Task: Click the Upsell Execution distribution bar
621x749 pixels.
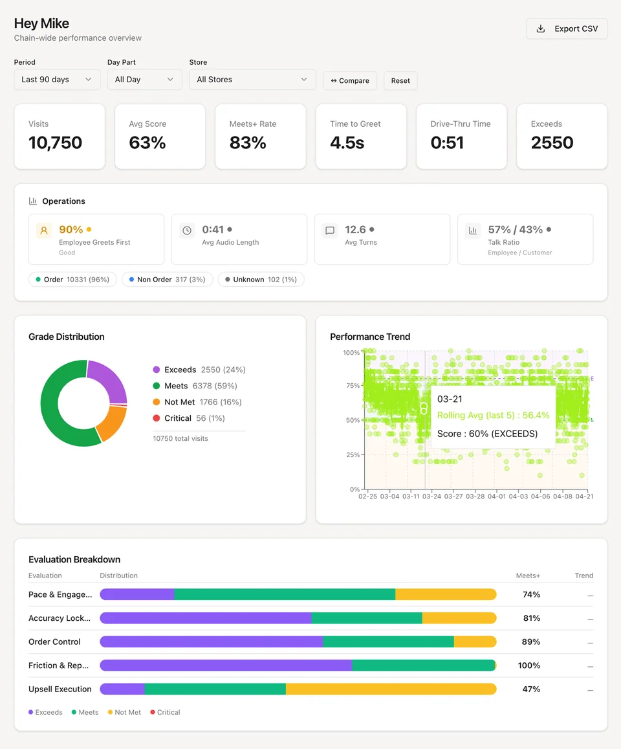Action: point(298,689)
